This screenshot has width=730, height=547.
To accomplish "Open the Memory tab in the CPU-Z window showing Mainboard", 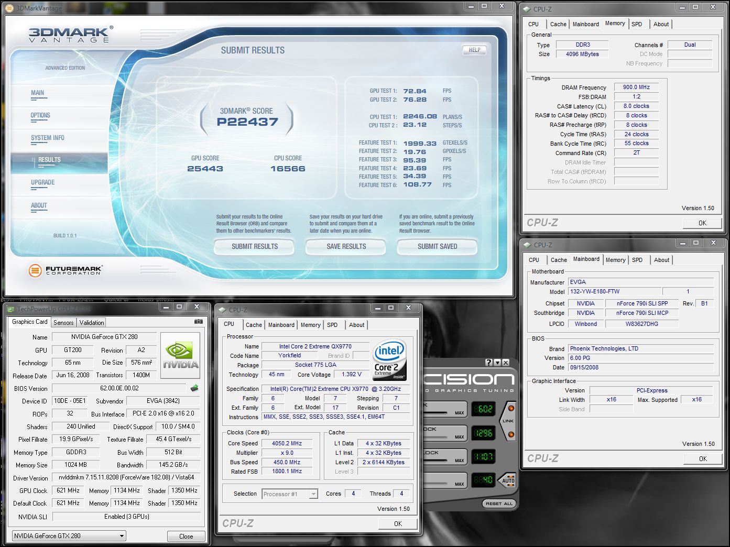I will point(615,260).
